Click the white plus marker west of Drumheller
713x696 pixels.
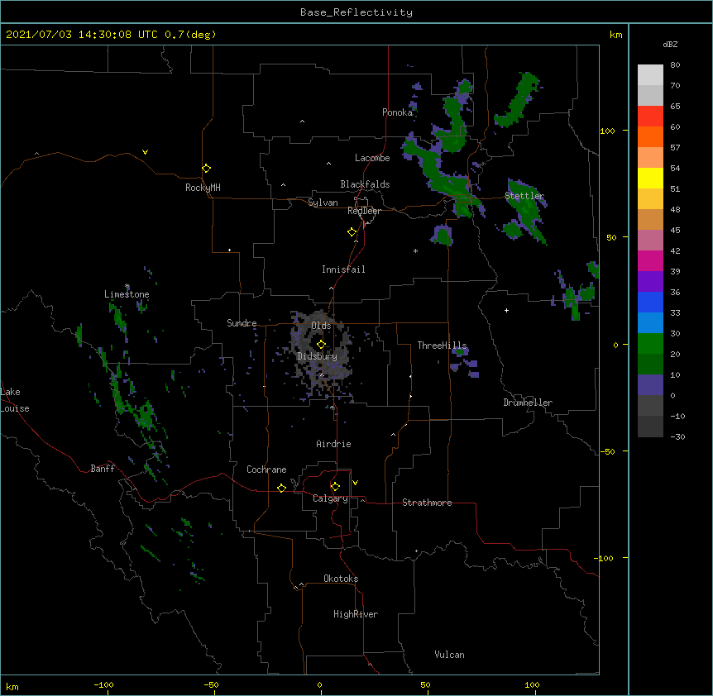[x=506, y=310]
